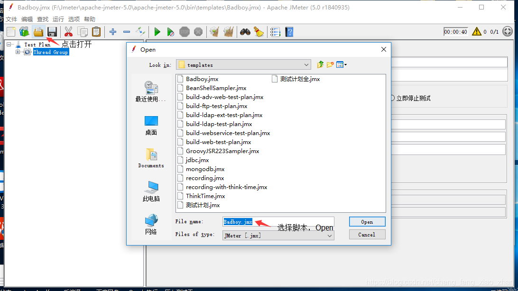Image resolution: width=518 pixels, height=291 pixels.
Task: Click the Collapse All minus icon
Action: [127, 32]
